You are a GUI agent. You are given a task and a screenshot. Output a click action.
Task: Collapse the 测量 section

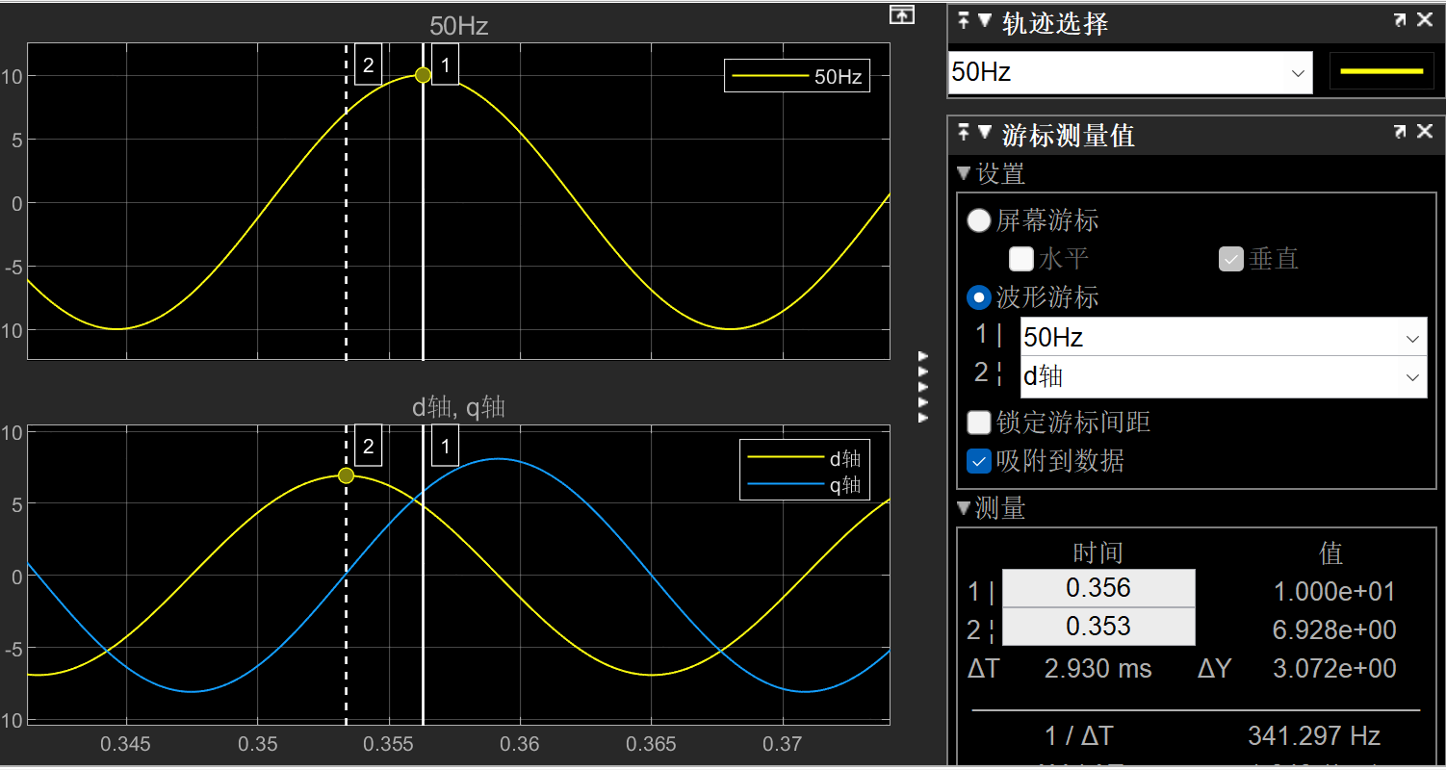(964, 508)
